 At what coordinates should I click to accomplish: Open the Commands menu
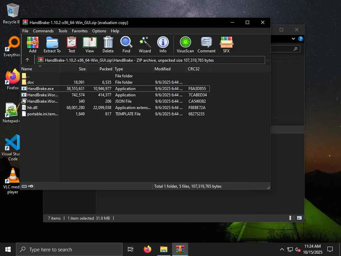(x=43, y=31)
